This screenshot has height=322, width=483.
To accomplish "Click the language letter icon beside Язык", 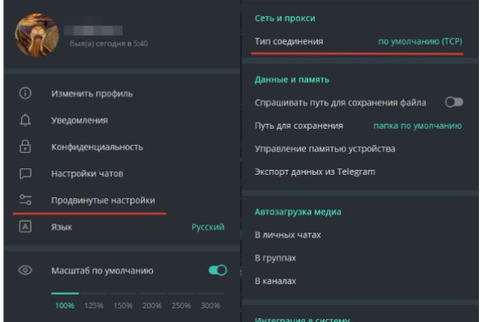I will pos(25,227).
